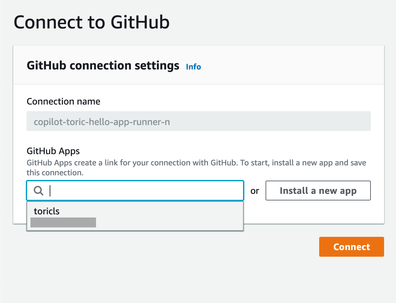Click the GitHub Apps description text

point(196,167)
